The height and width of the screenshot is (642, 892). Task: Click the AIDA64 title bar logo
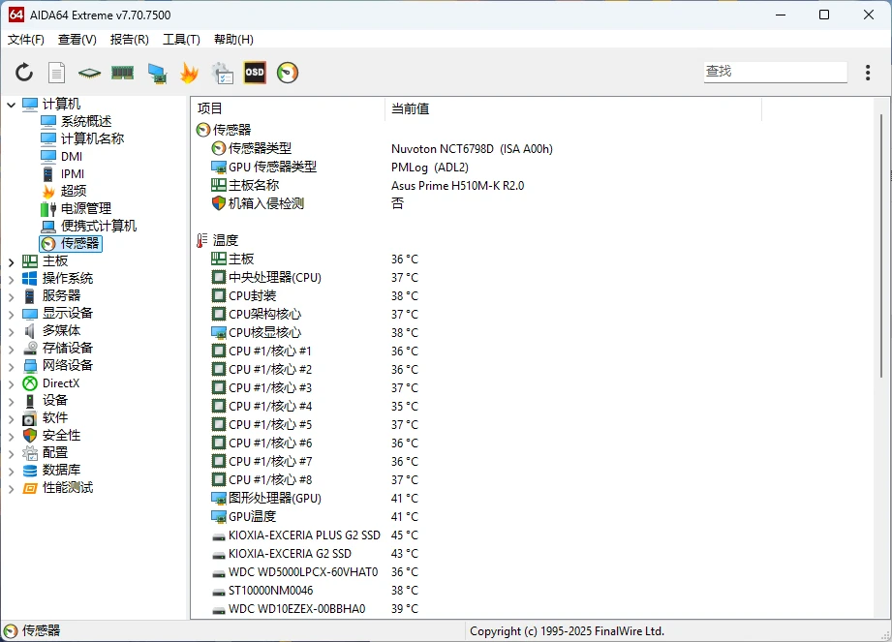pyautogui.click(x=16, y=15)
